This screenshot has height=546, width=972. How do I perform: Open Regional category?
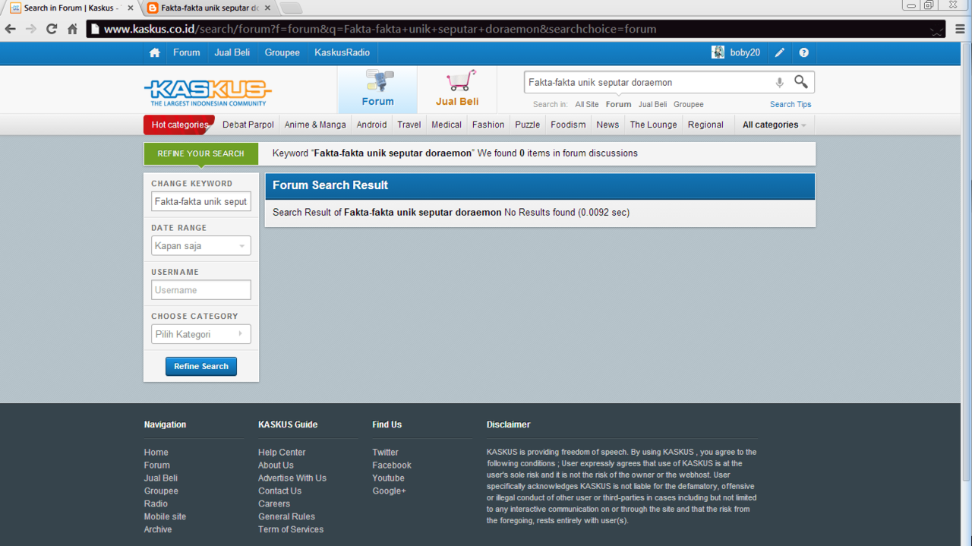[x=705, y=125]
